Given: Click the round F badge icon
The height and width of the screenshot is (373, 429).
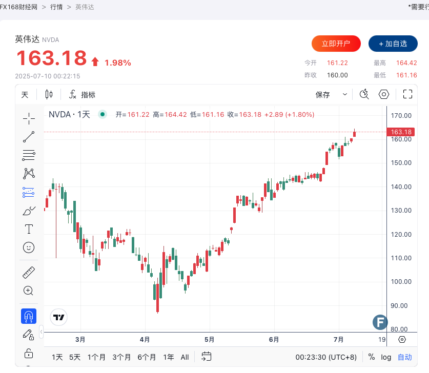Looking at the screenshot, I should click(380, 322).
